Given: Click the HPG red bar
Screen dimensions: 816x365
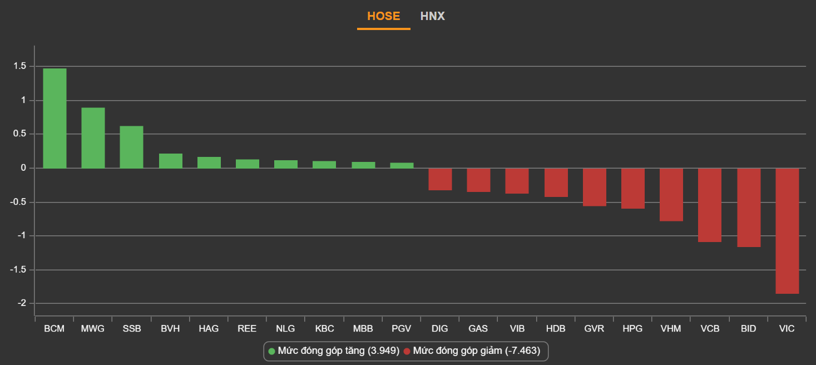Looking at the screenshot, I should [x=633, y=188].
